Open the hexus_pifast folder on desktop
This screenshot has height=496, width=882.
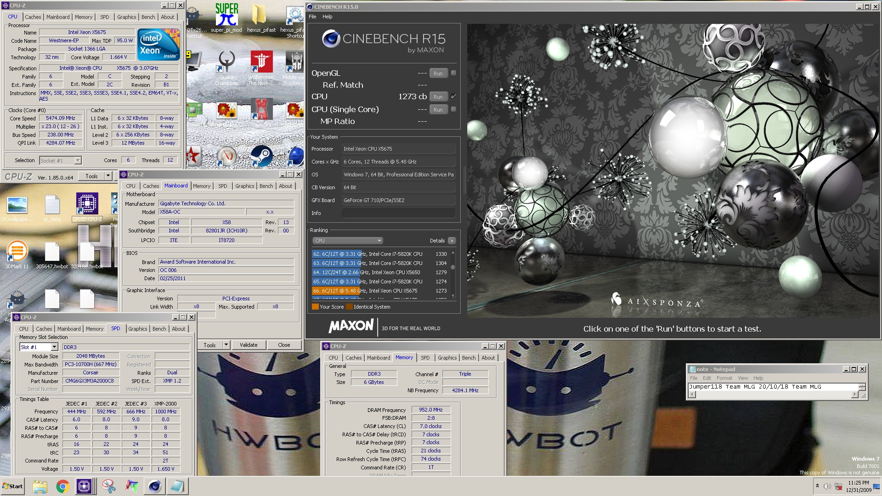[261, 18]
